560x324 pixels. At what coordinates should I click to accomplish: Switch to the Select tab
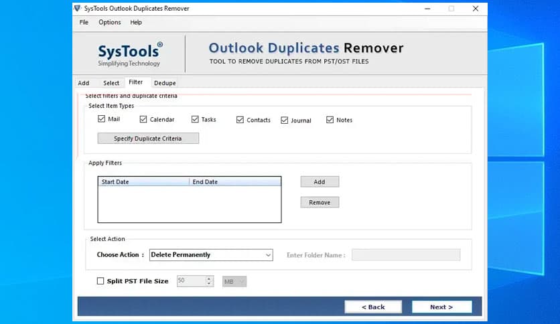pyautogui.click(x=111, y=83)
